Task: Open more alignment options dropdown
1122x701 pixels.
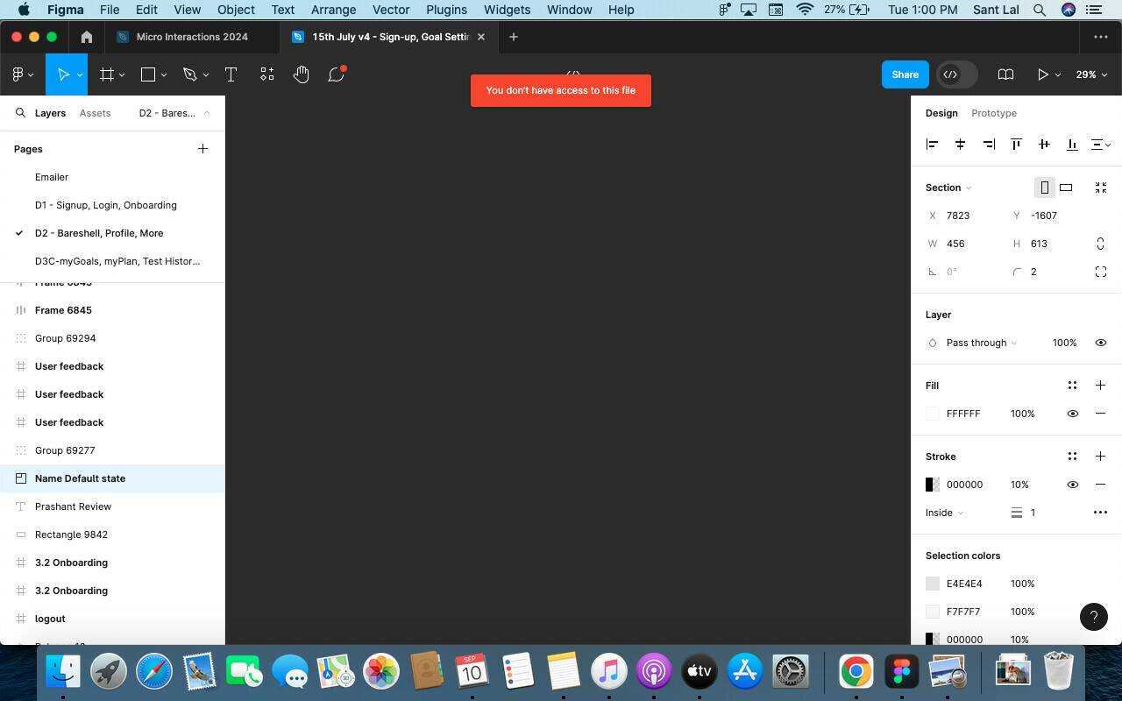Action: [1101, 145]
